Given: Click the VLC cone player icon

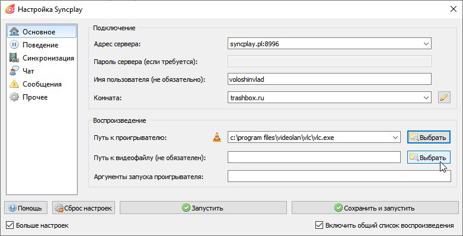Looking at the screenshot, I should coord(217,137).
